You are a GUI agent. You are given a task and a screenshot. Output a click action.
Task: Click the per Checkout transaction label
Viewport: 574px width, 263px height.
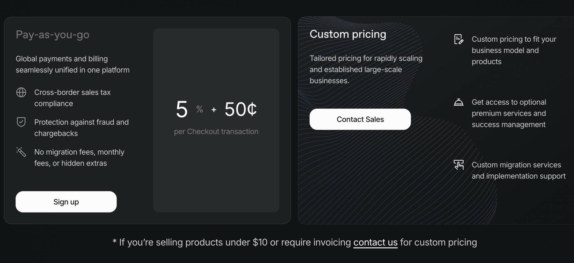tap(216, 131)
